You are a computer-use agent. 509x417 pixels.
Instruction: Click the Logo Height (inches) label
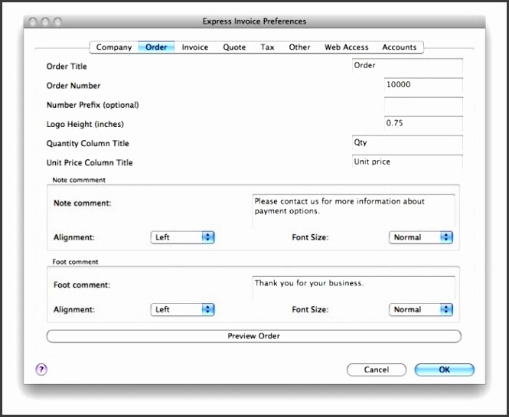click(85, 124)
